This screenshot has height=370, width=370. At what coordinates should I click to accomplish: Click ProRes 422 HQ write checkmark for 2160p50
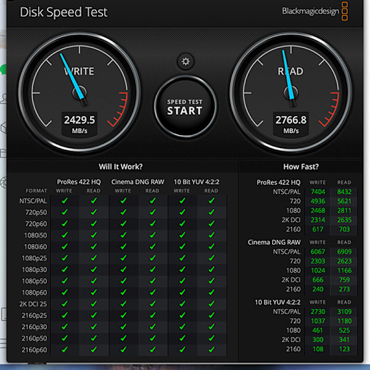pos(64,338)
